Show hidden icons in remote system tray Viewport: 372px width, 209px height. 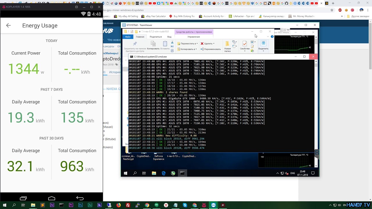[x=278, y=173]
